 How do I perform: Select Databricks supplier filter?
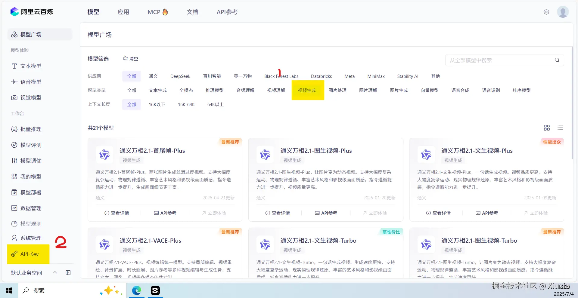322,76
